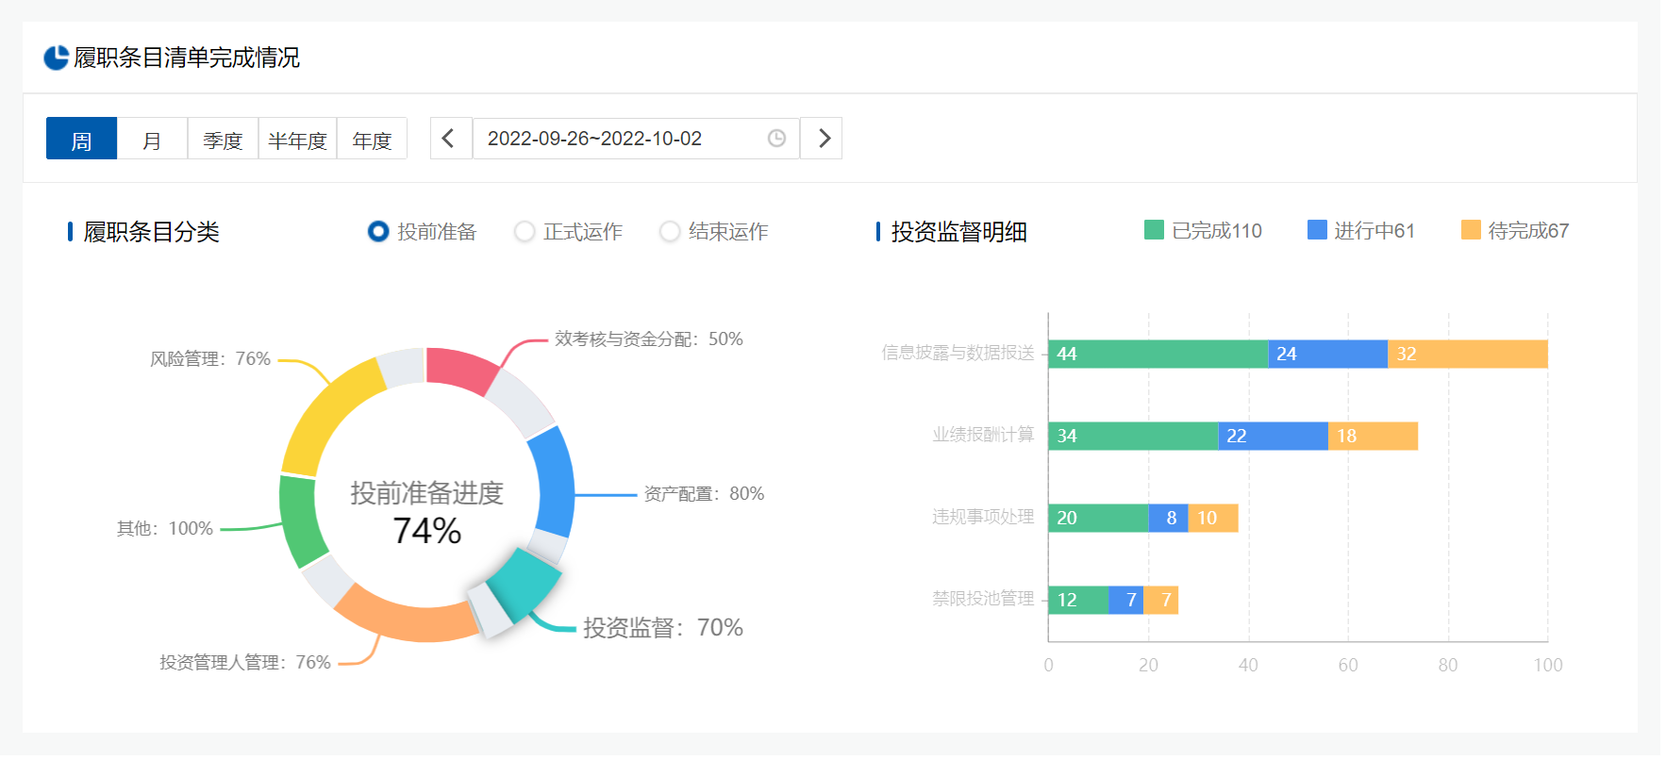The image size is (1666, 760).
Task: Switch to the 季度 period tab
Action: [223, 139]
